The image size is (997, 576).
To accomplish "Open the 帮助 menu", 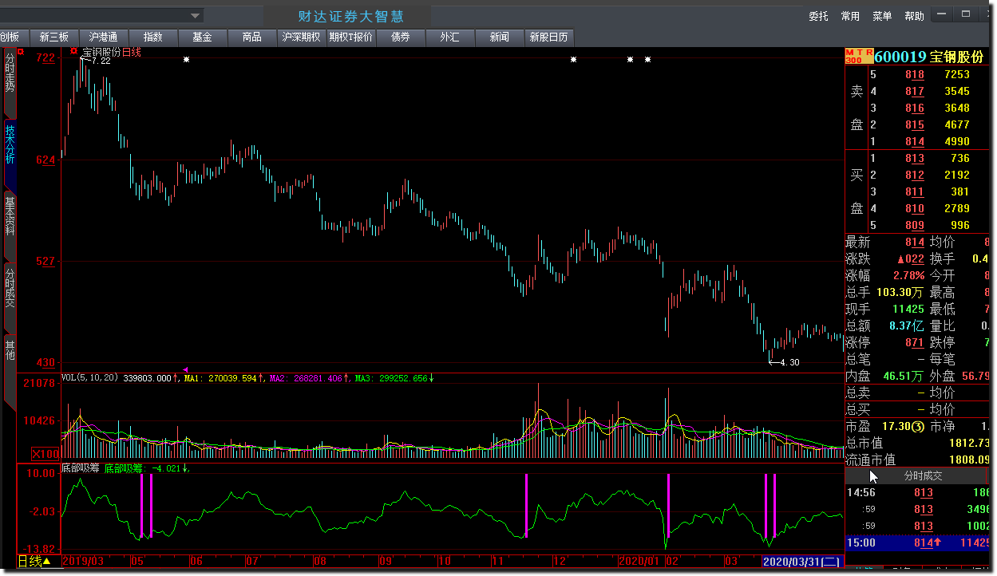I will click(x=914, y=16).
